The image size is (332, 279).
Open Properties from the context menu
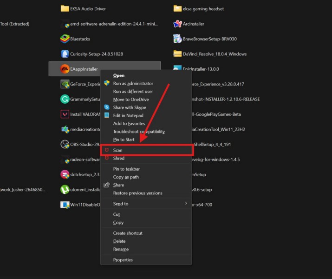point(123,260)
